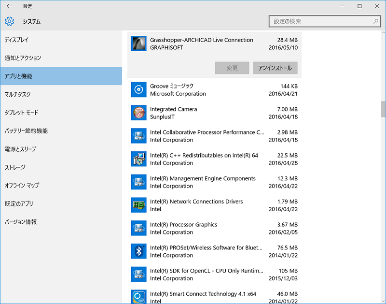The image size is (386, 304).
Task: Click the Integrated Camera app icon
Action: 139,113
